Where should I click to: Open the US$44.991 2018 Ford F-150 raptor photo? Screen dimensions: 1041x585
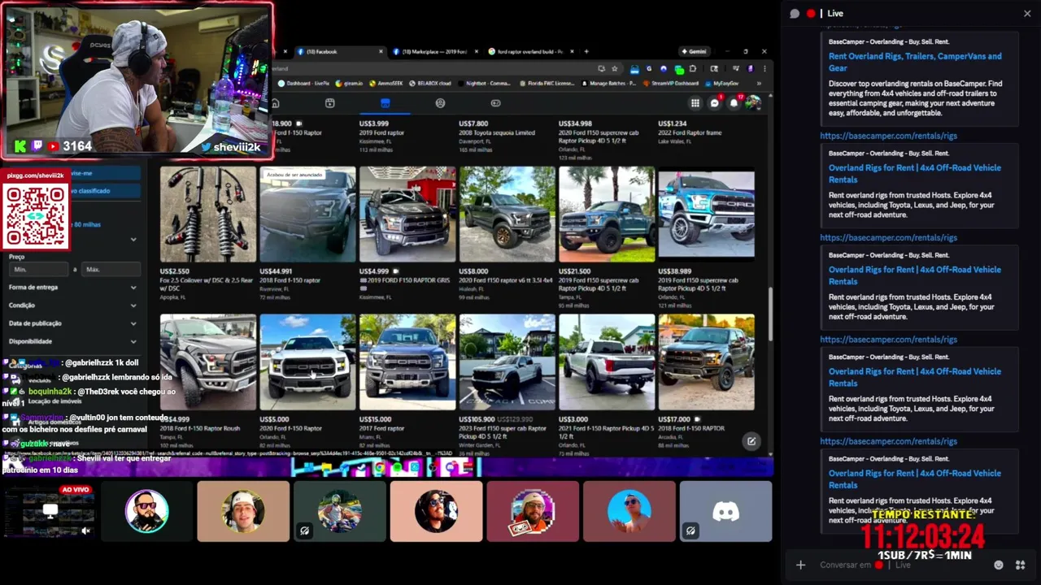coord(307,214)
